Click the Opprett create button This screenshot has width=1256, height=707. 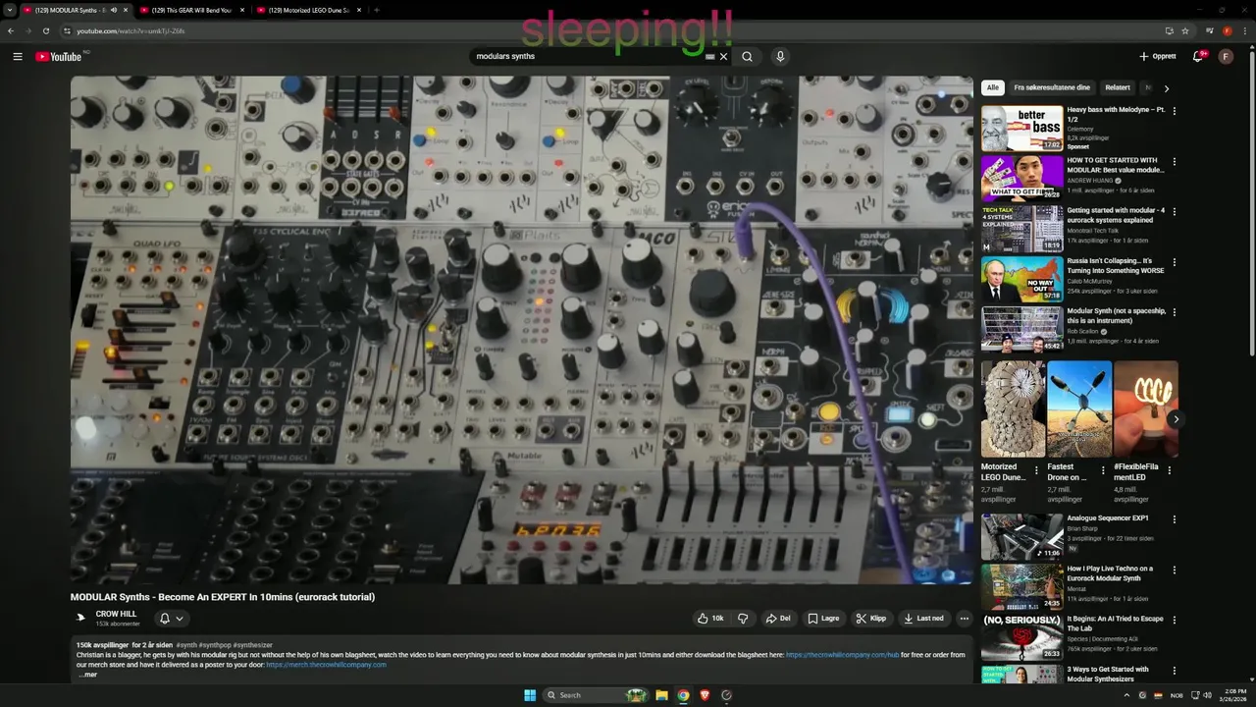pyautogui.click(x=1158, y=56)
